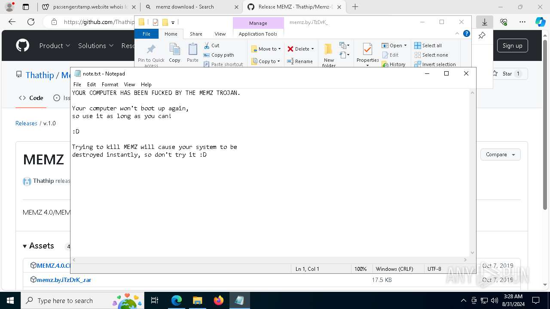
Task: Show hidden system tray icons
Action: tap(463, 300)
